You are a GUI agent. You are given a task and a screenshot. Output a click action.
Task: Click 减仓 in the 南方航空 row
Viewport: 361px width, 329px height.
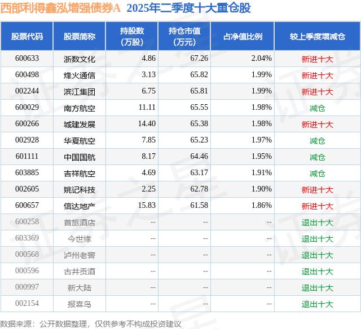(x=317, y=108)
